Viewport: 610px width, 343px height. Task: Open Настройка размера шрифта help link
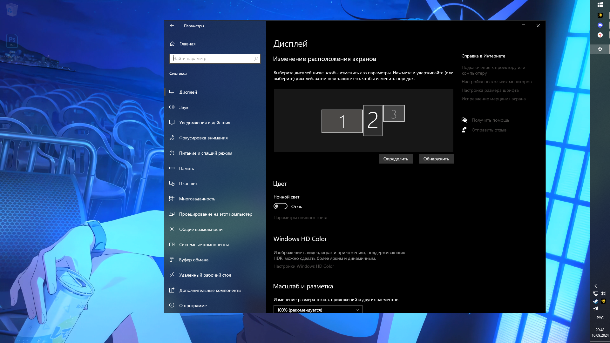[490, 91]
